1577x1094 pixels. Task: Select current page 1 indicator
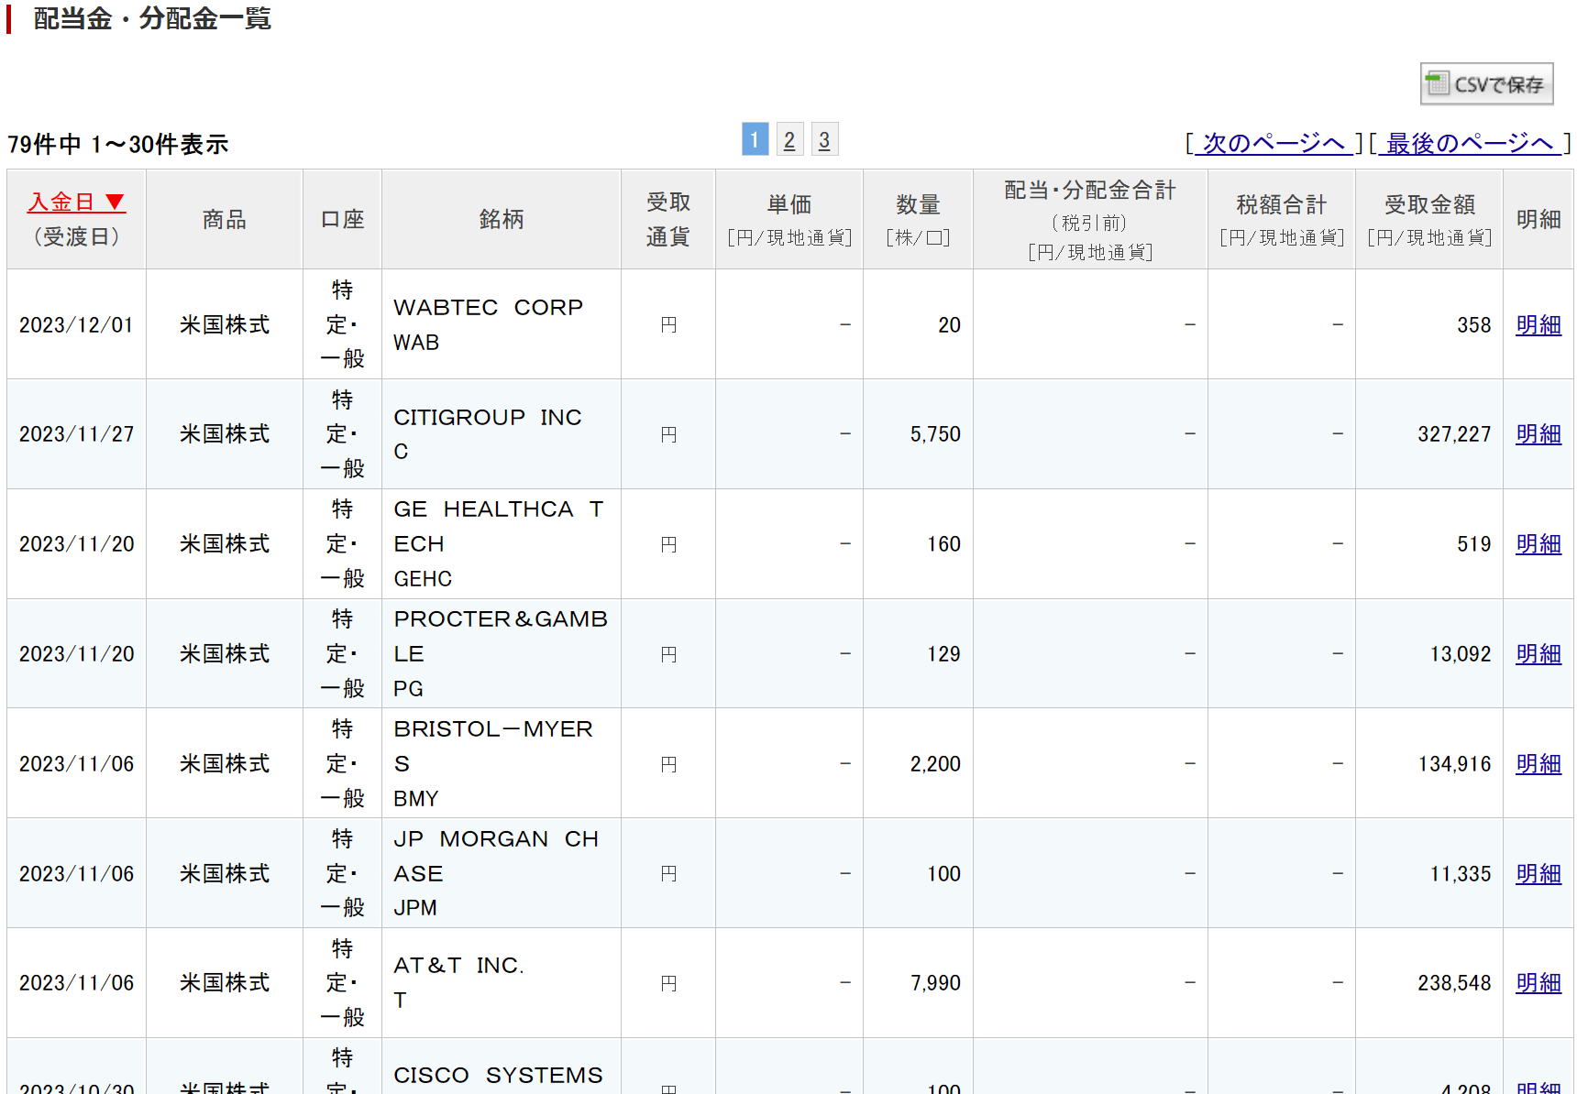pos(755,139)
